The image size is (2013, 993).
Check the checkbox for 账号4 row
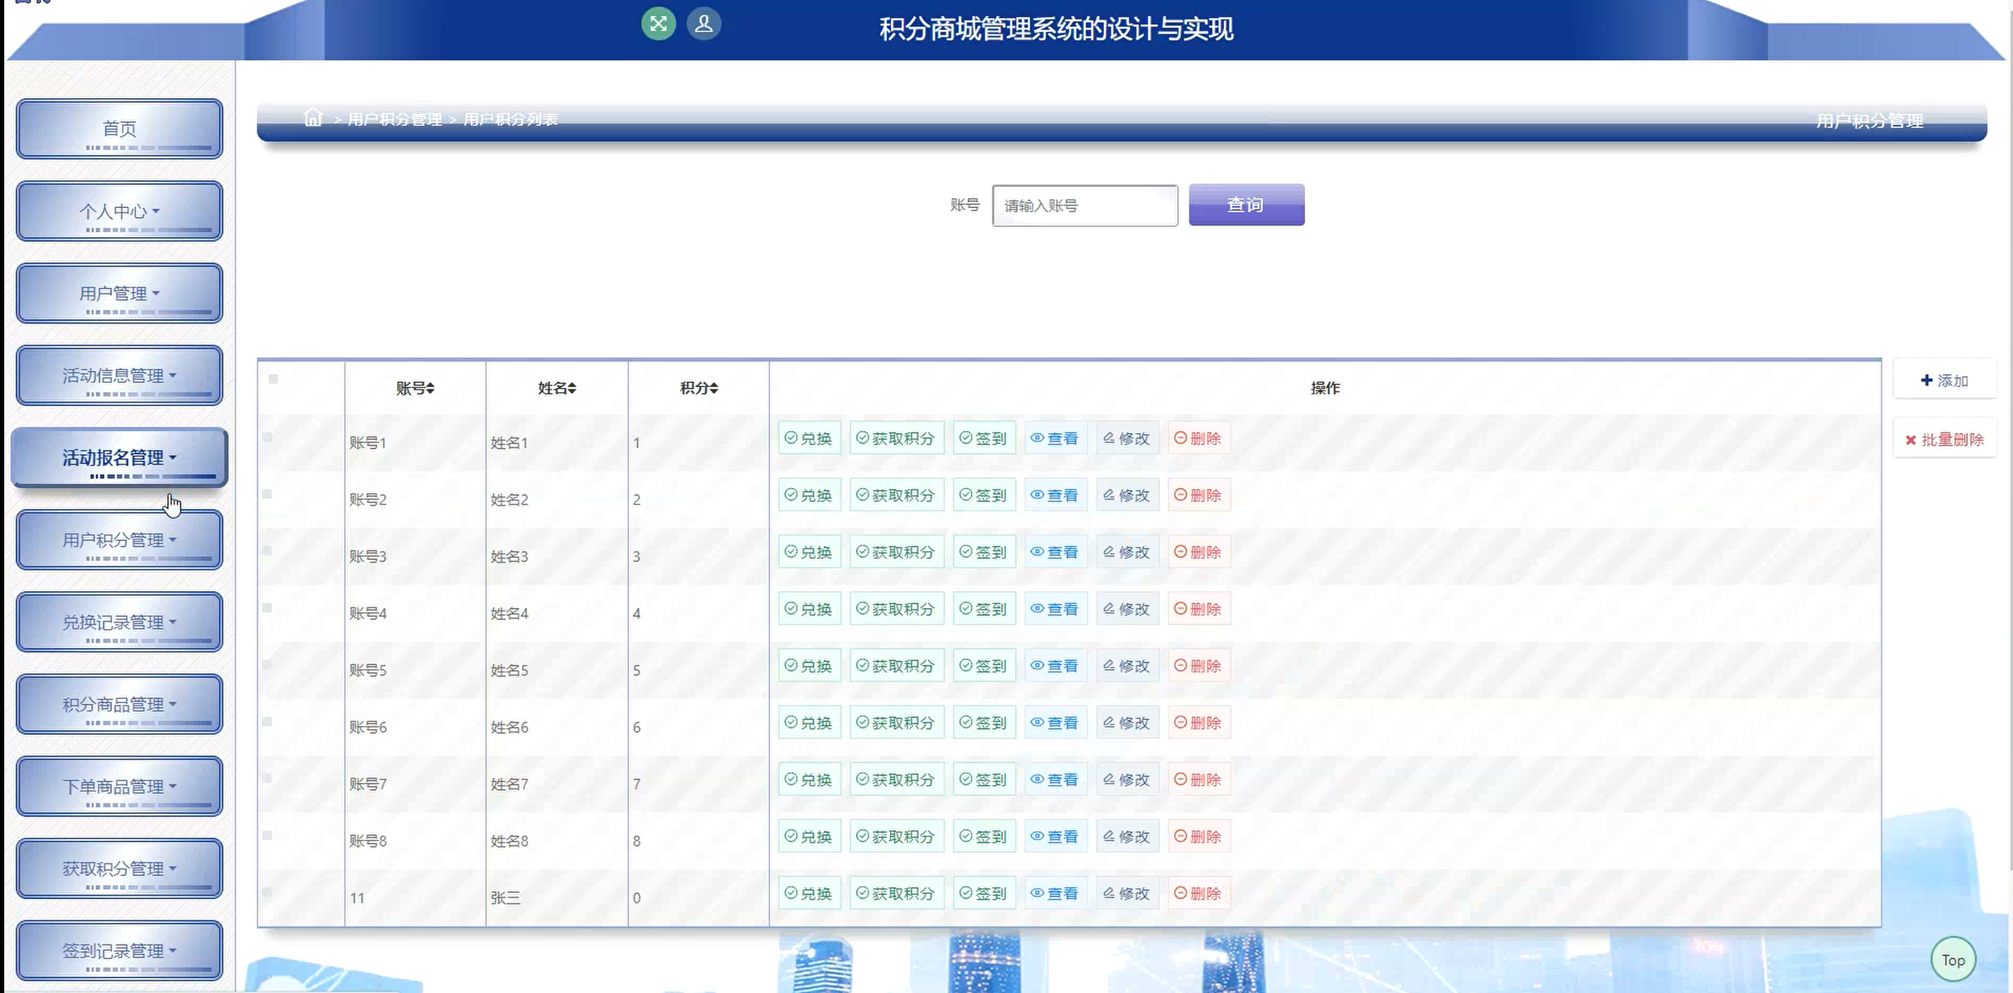tap(267, 607)
